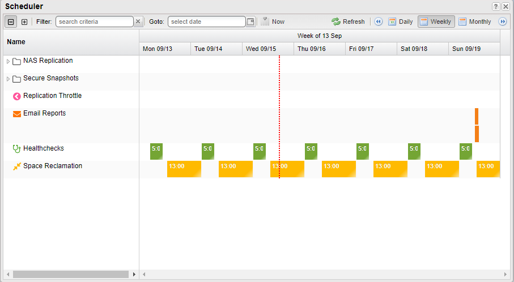
Task: Go to the next week
Action: [502, 22]
